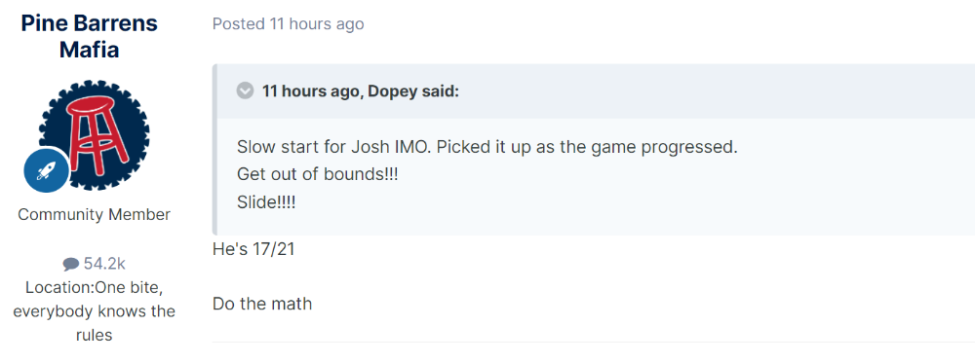Click the 'Slow start for Josh IMO' line
The image size is (975, 363).
pyautogui.click(x=487, y=148)
